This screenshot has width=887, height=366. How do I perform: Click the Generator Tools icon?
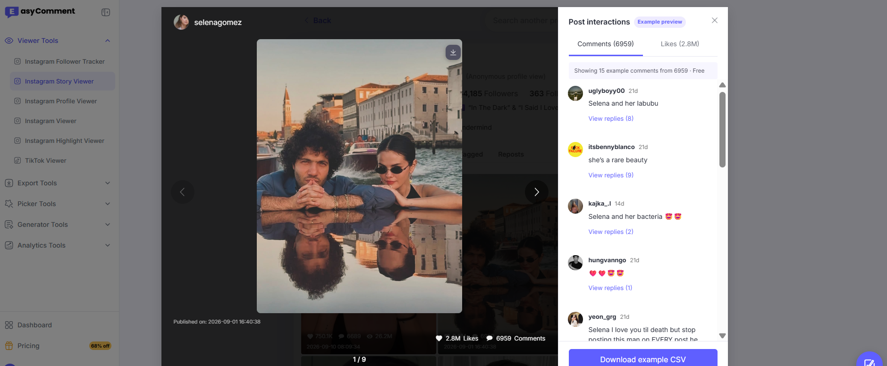point(8,225)
